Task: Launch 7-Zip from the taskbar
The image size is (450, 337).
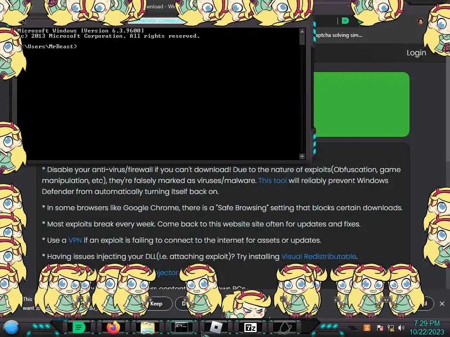Action: [250, 327]
